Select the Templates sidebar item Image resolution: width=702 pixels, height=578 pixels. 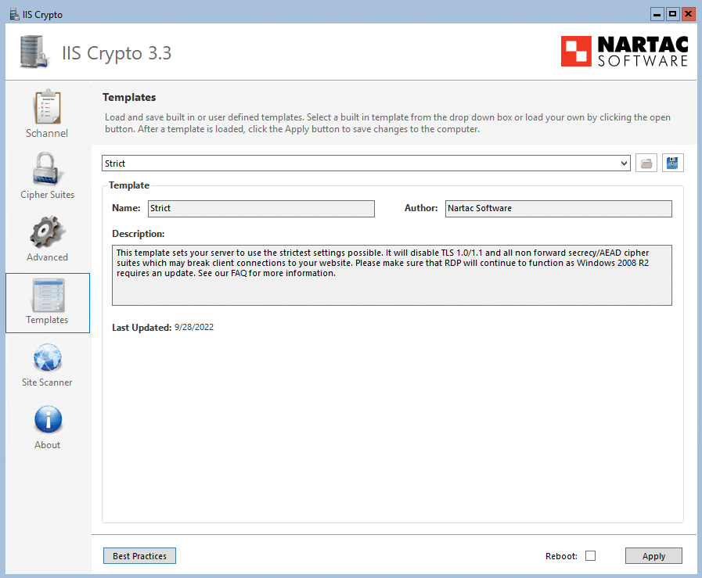(x=48, y=303)
